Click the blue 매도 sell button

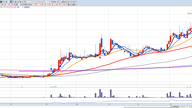74,4
